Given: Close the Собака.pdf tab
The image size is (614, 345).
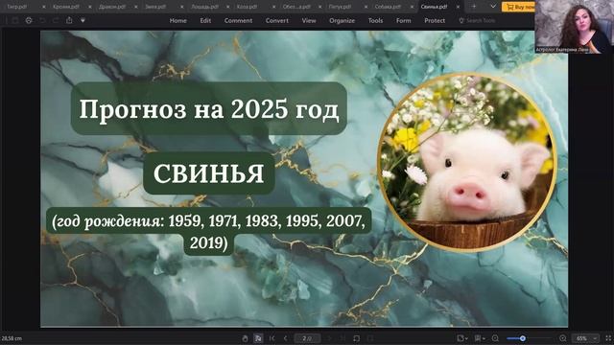Looking at the screenshot, I should pos(412,7).
